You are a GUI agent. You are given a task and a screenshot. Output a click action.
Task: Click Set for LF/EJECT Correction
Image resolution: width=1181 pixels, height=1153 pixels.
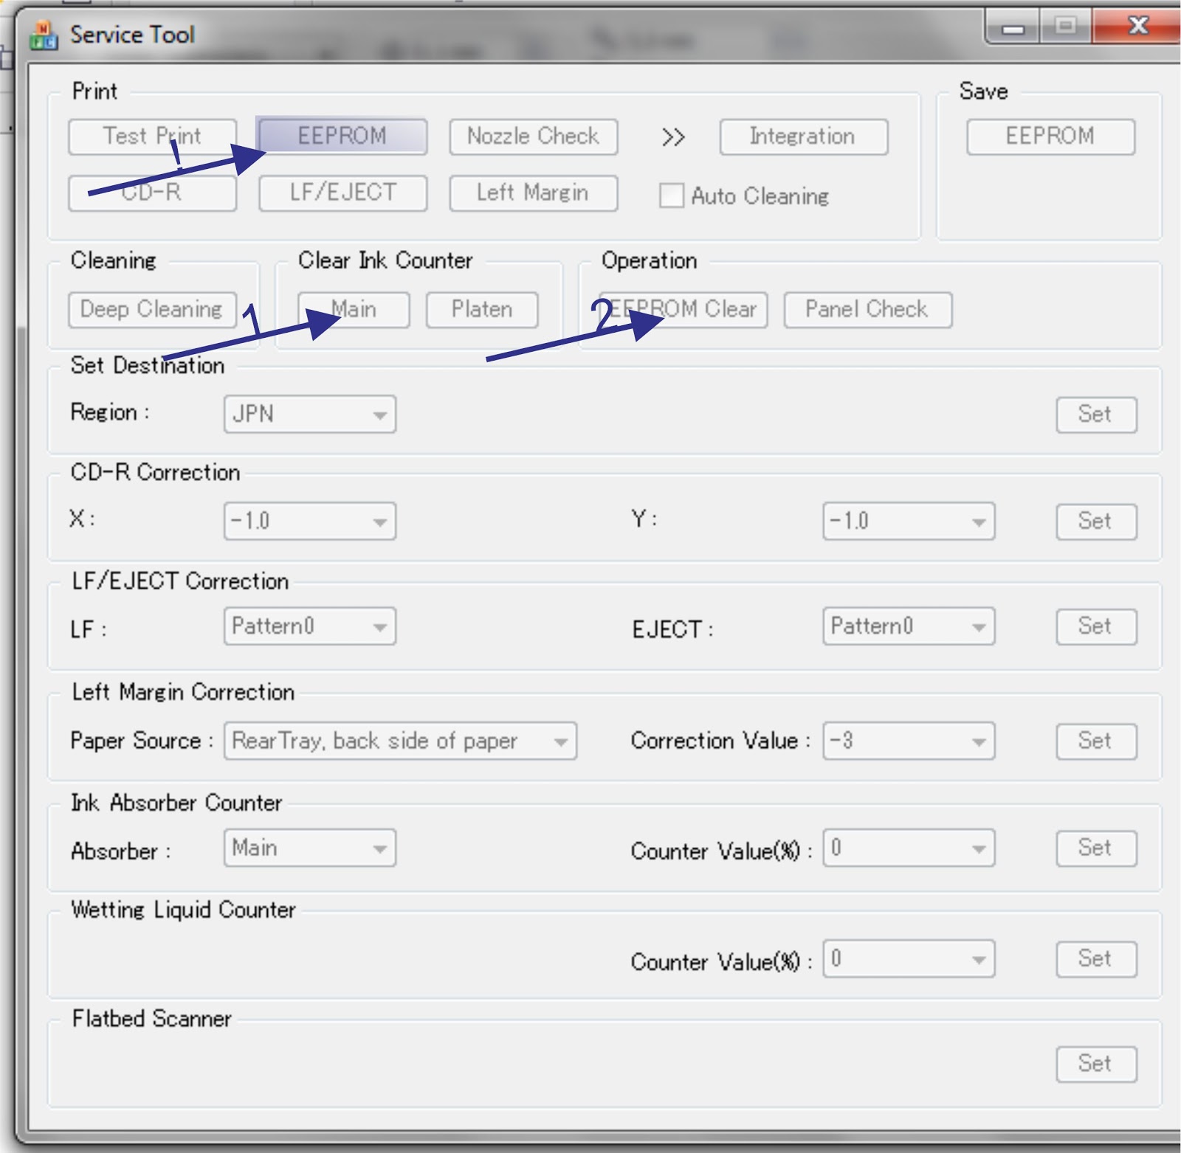click(1096, 626)
